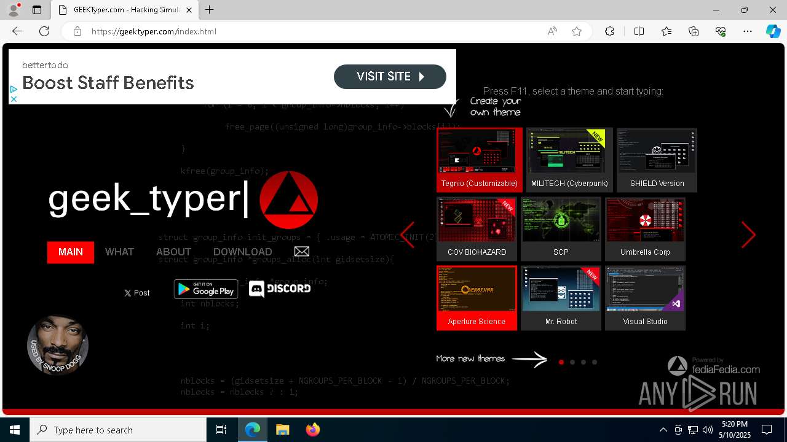The height and width of the screenshot is (442, 787).
Task: Open the DOWNLOAD menu item
Action: [243, 252]
